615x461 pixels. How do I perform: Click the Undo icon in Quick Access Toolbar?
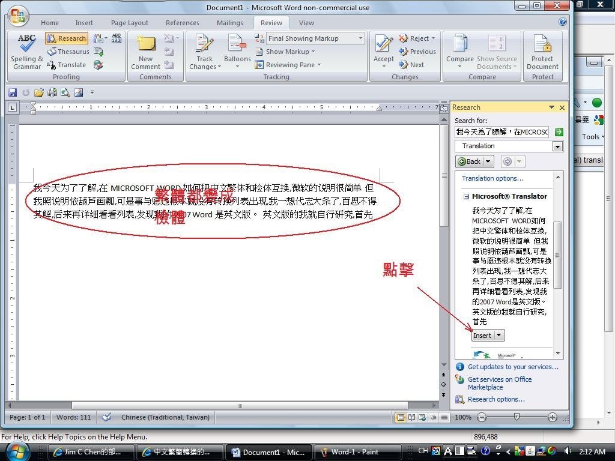(x=26, y=92)
